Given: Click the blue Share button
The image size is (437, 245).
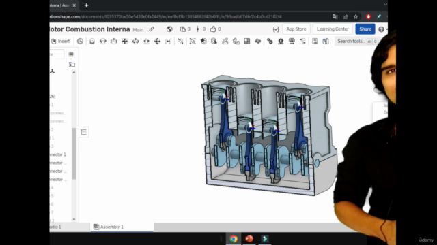Looking at the screenshot, I should pos(365,29).
